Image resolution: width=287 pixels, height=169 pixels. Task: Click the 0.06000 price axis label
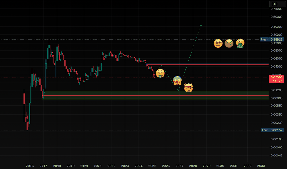(x=277, y=59)
